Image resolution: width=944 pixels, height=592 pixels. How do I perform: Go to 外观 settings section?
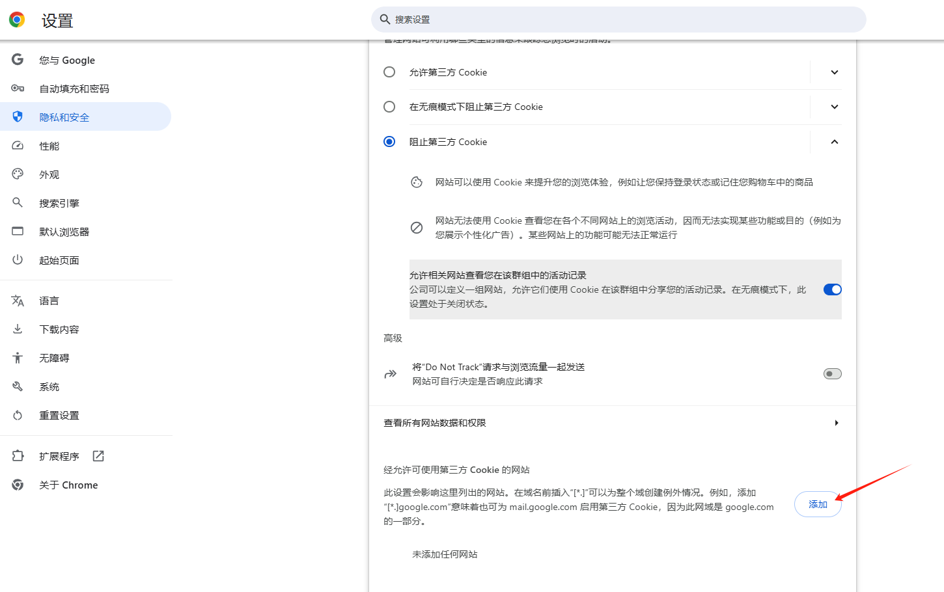[x=85, y=174]
